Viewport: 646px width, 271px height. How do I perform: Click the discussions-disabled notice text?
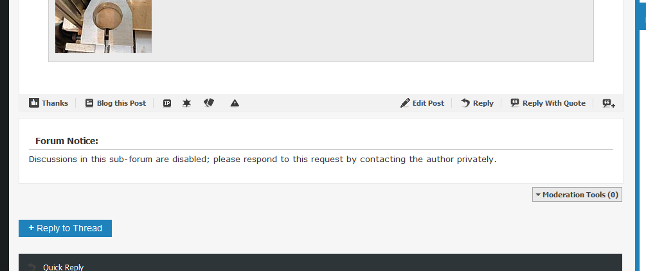(x=262, y=159)
